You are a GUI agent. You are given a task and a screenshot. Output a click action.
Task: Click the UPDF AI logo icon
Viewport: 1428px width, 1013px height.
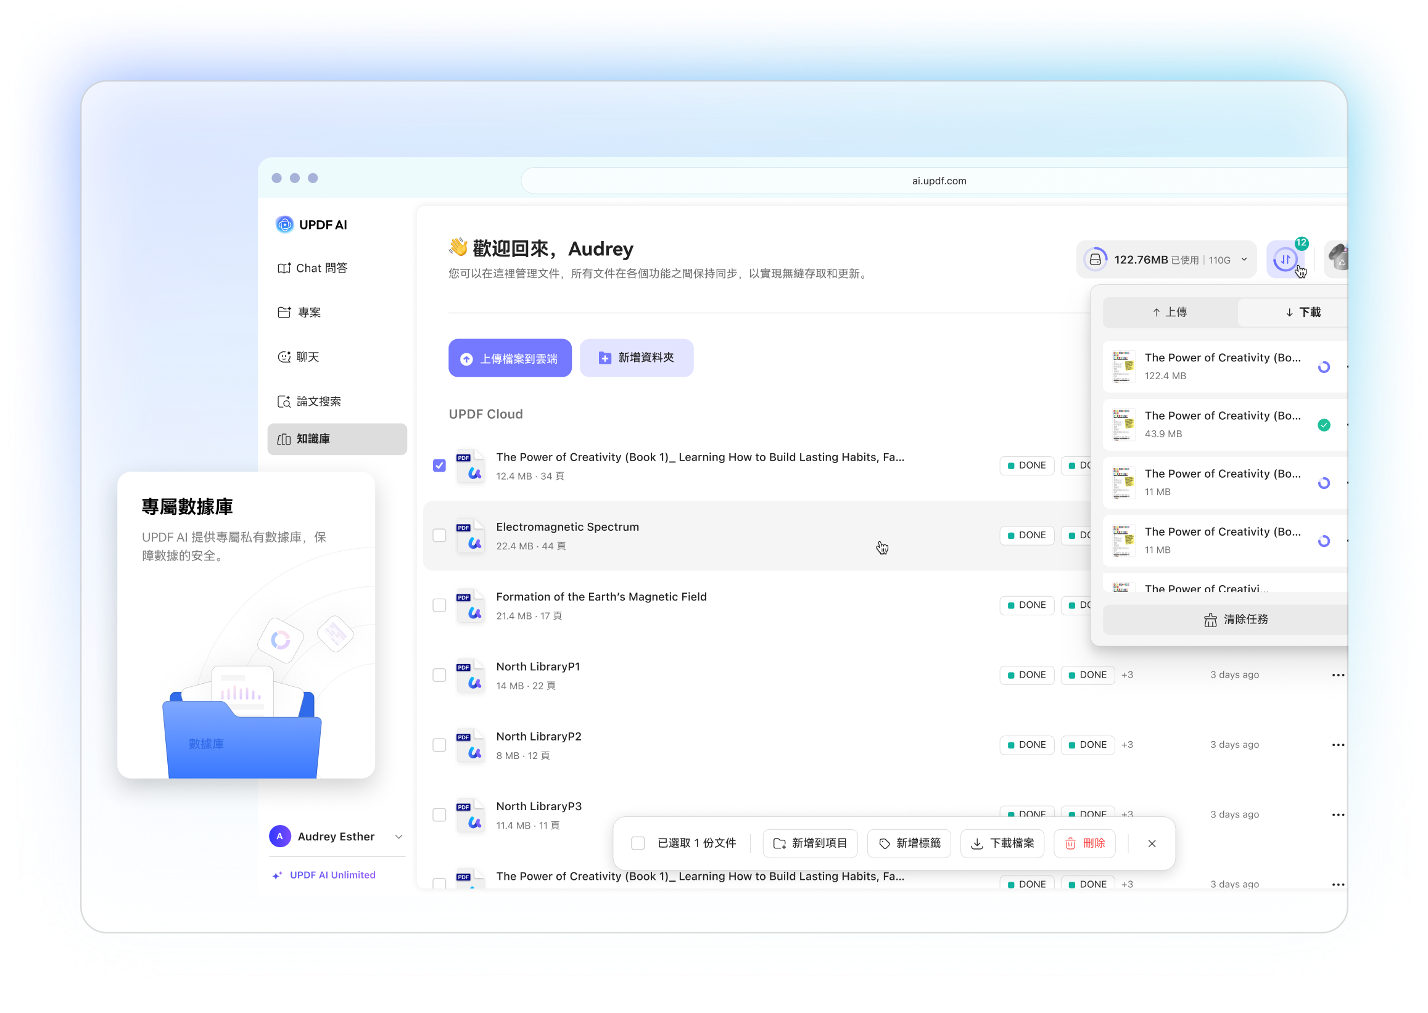pyautogui.click(x=284, y=224)
